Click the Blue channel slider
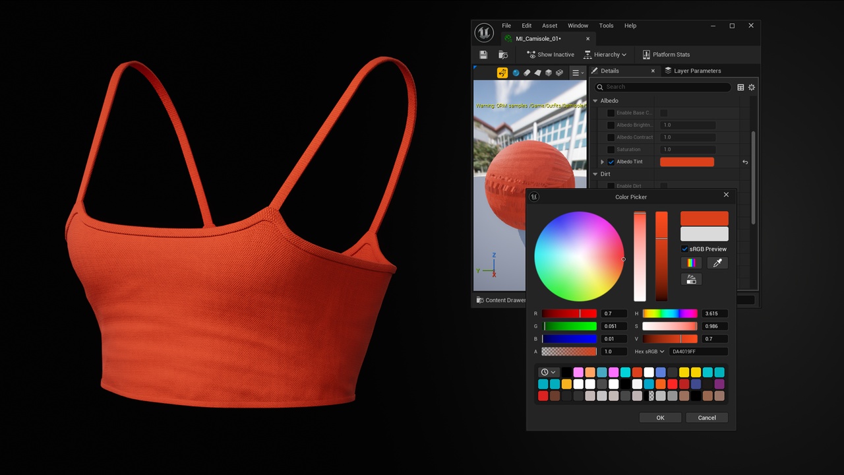Image resolution: width=844 pixels, height=475 pixels. 569,339
